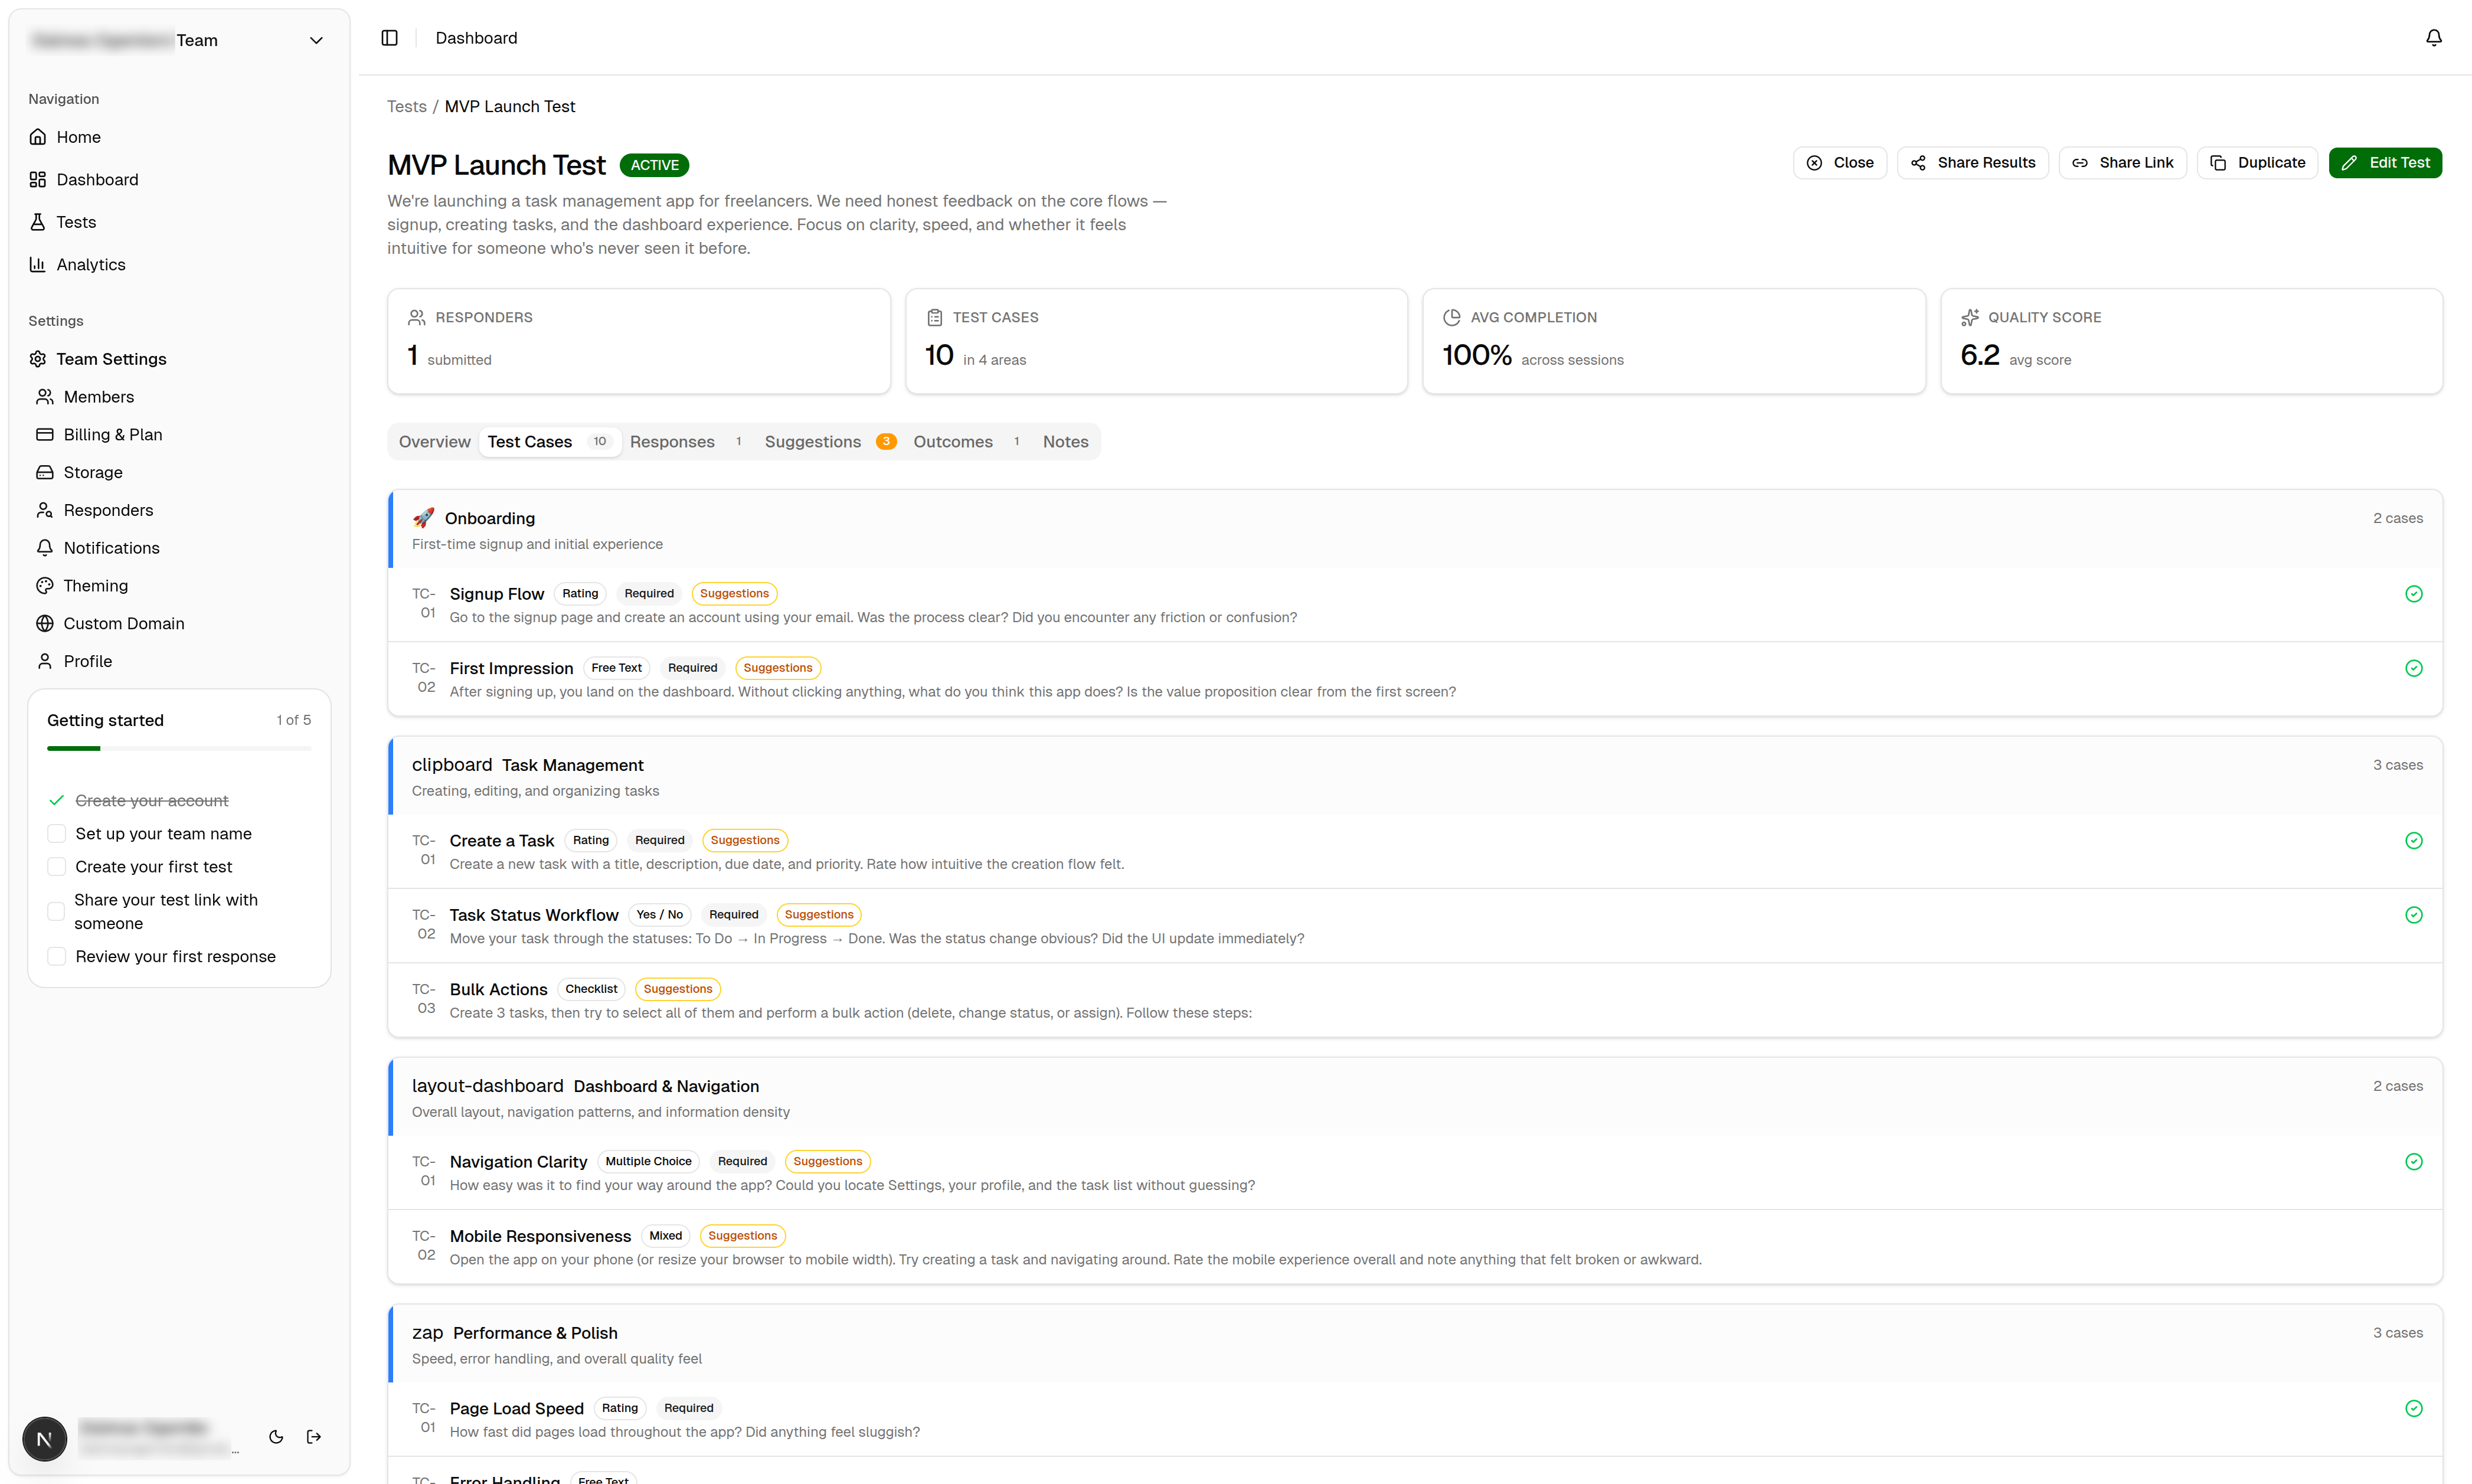Click the green check icon on Signup Flow
Screen dimensions: 2472x1484
2413,593
